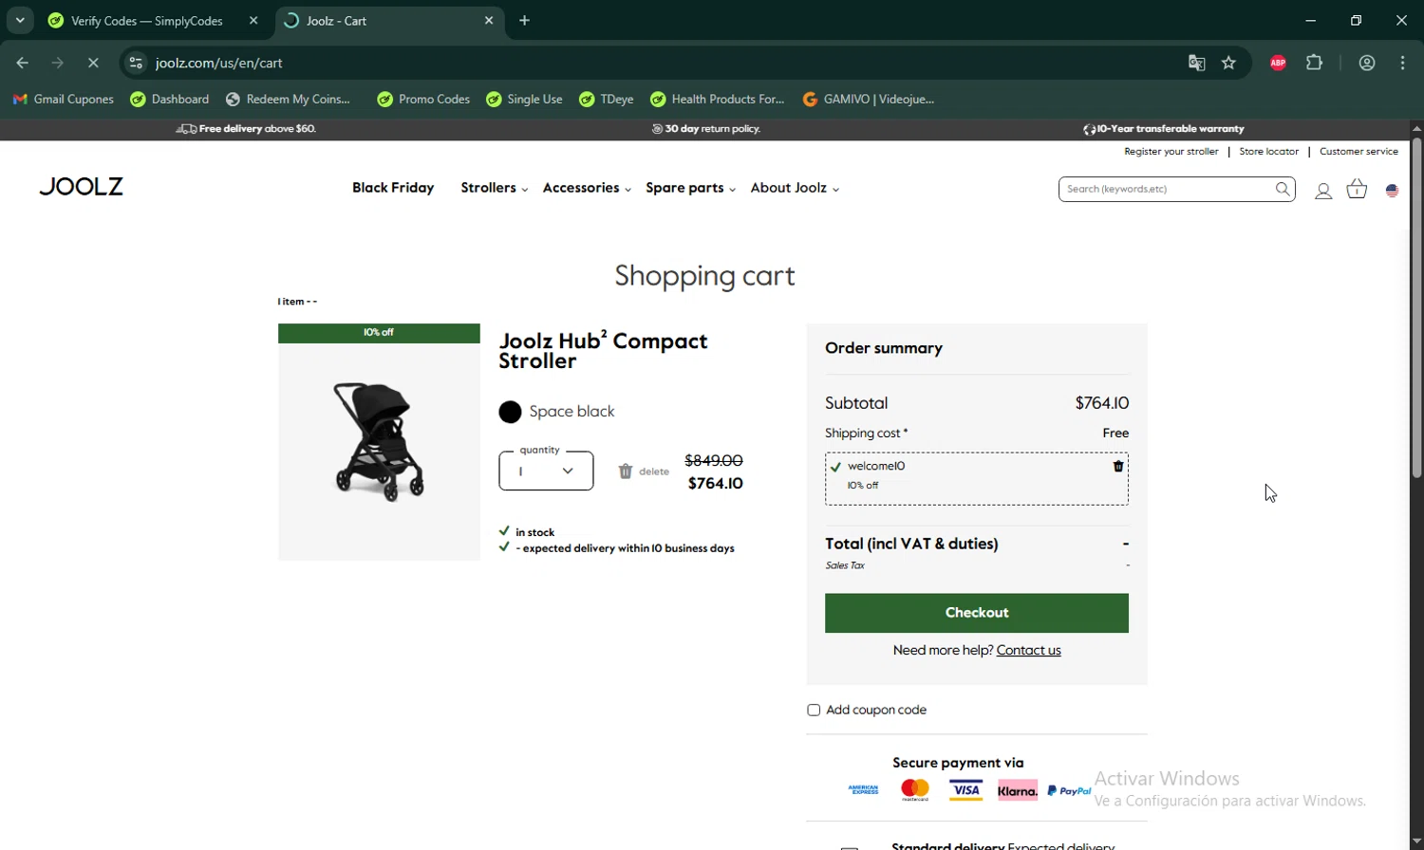Open the user account icon
The height and width of the screenshot is (850, 1424).
(x=1323, y=191)
